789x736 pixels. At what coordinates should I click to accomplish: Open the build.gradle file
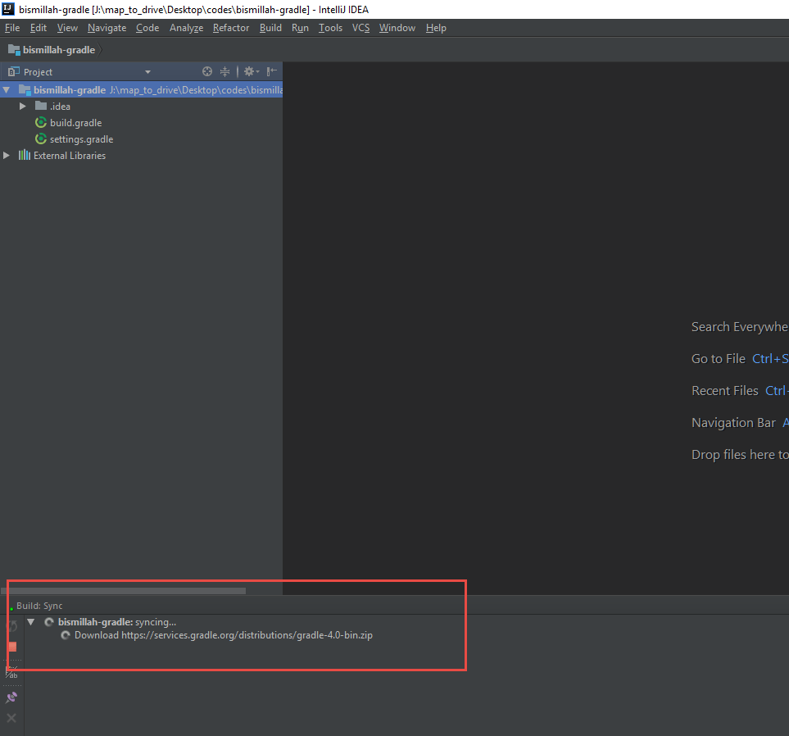pos(75,122)
